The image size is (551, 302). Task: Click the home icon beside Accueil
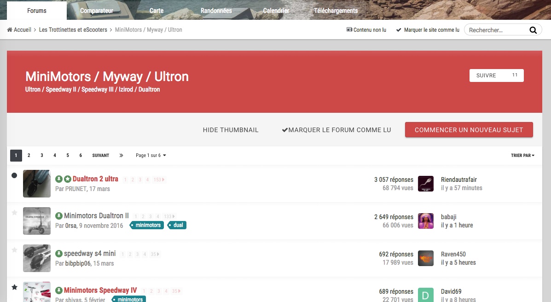point(10,30)
